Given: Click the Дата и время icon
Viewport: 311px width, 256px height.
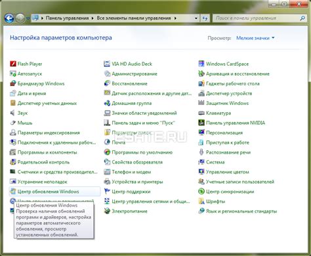Looking at the screenshot, I should 13,93.
